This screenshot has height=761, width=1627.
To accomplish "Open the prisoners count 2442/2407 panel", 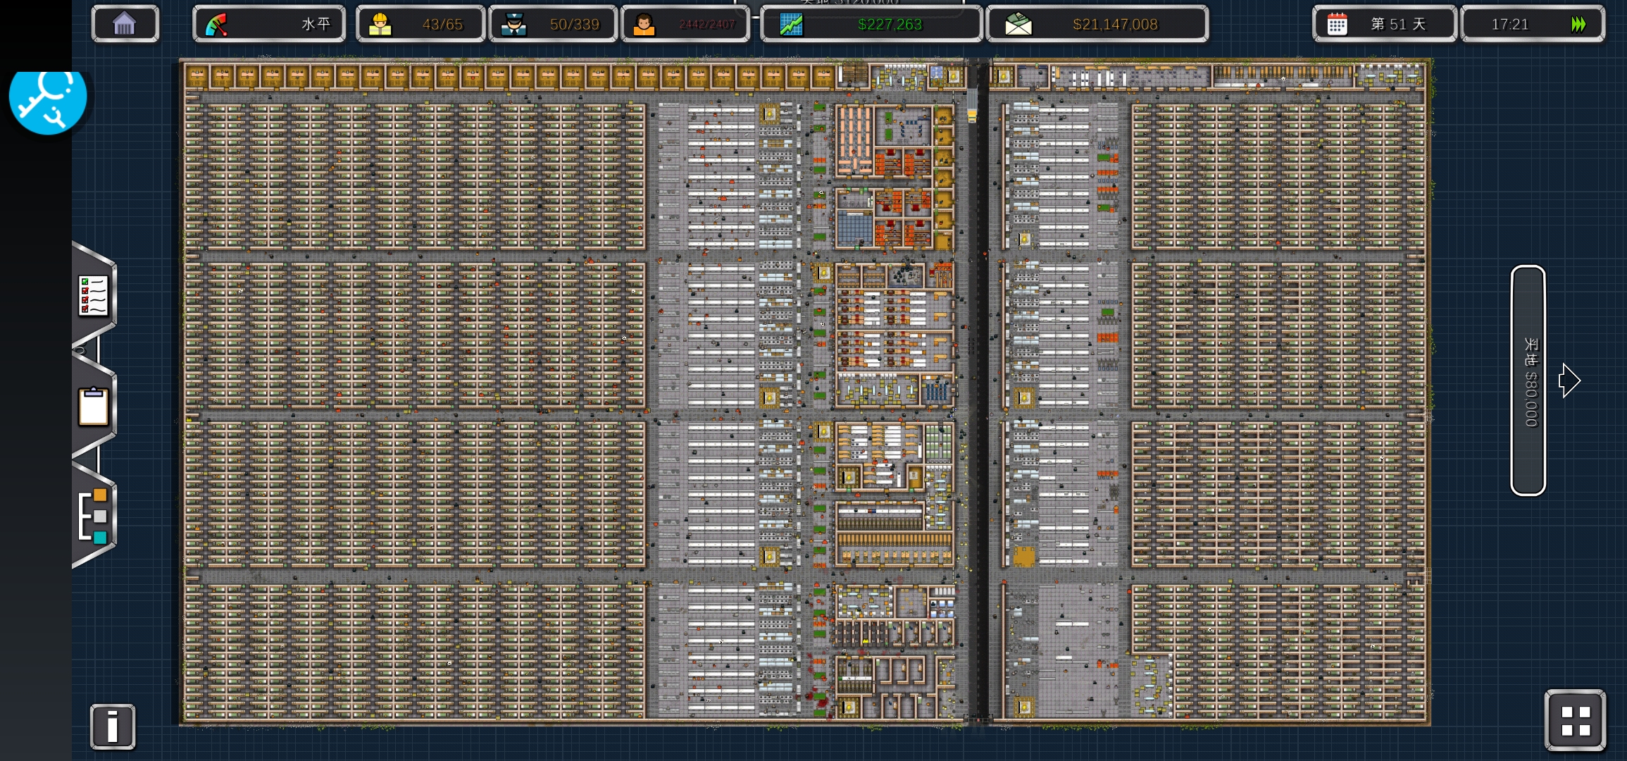I will (x=685, y=24).
